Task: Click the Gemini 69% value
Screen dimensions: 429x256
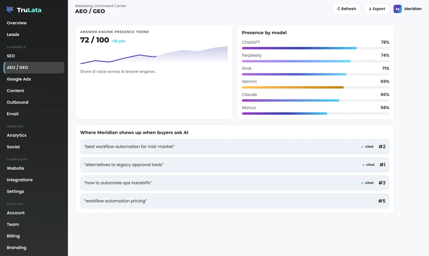Action: (x=385, y=82)
